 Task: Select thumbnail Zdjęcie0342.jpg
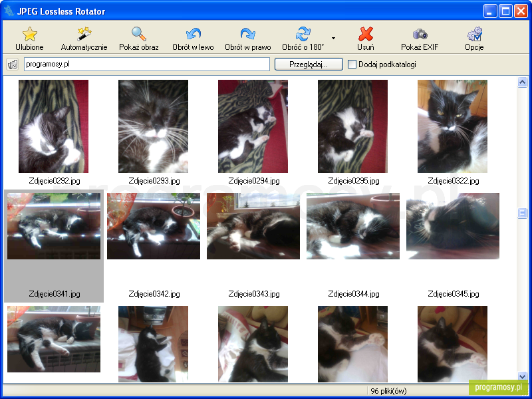coord(154,226)
